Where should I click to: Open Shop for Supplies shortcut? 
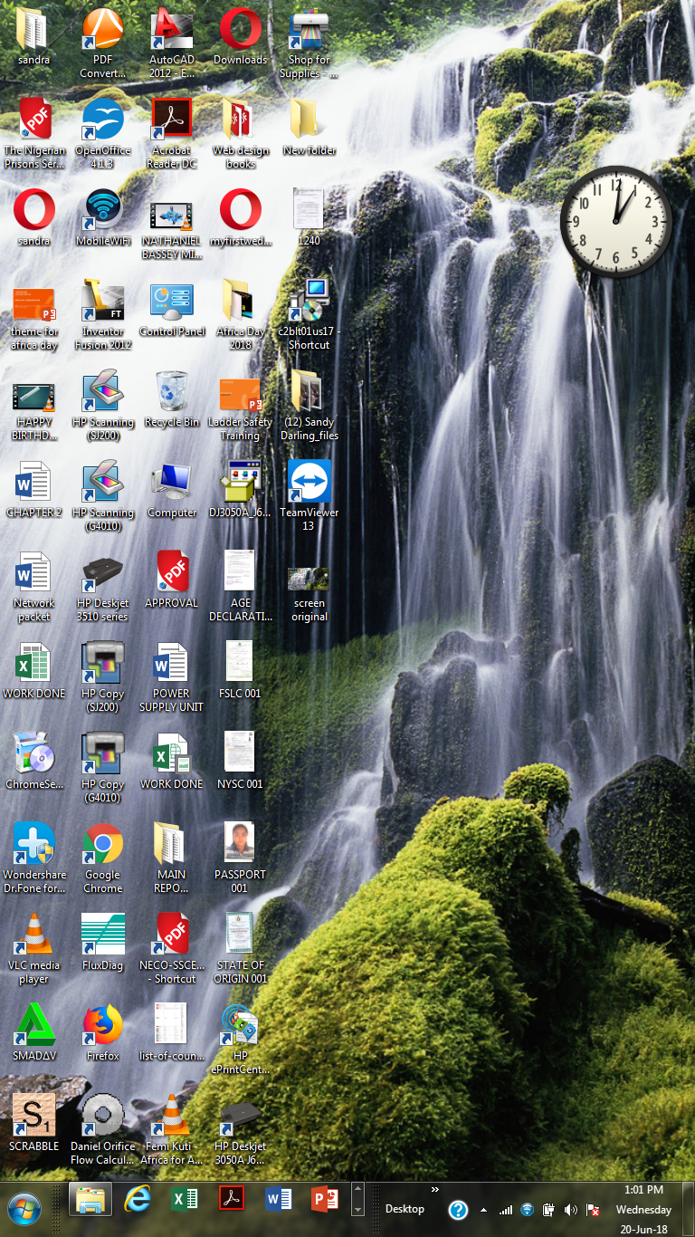click(x=309, y=29)
